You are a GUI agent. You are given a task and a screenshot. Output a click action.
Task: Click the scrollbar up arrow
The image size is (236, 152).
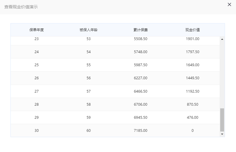[x=222, y=39]
